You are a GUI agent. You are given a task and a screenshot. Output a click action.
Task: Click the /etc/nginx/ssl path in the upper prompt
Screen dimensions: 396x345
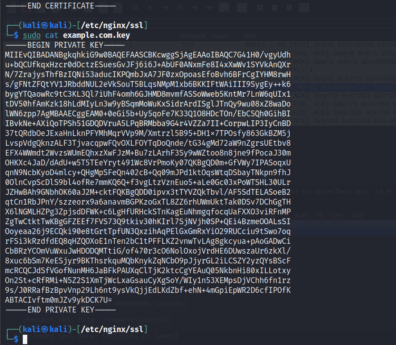[x=112, y=25]
